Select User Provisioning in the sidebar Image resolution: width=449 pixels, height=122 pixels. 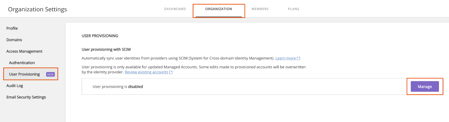click(x=24, y=74)
